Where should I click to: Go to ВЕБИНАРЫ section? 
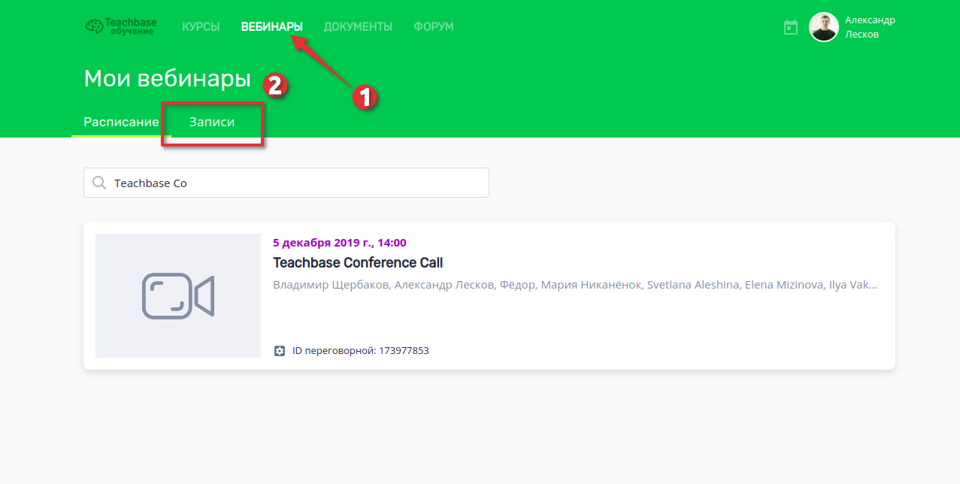click(272, 27)
